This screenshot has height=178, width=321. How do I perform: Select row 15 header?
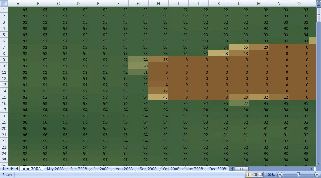click(x=4, y=97)
